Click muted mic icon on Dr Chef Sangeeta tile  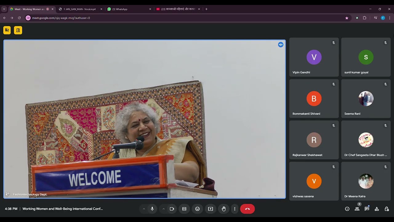(x=385, y=125)
